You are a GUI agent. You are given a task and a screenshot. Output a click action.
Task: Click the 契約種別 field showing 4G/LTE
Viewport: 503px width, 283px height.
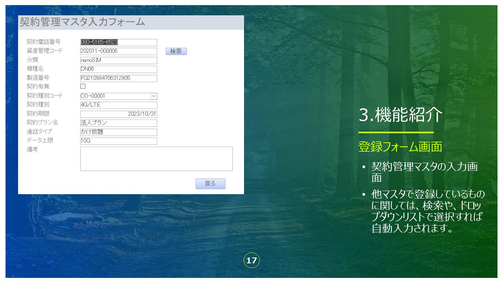tap(118, 105)
